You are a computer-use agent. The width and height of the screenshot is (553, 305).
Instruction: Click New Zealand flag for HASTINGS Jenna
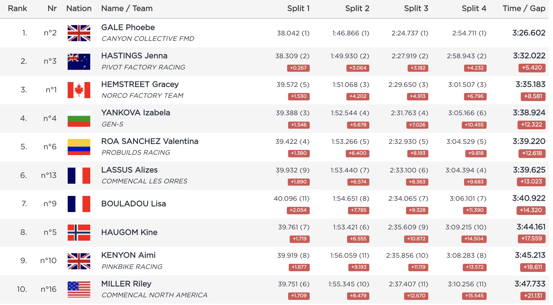[x=79, y=61]
